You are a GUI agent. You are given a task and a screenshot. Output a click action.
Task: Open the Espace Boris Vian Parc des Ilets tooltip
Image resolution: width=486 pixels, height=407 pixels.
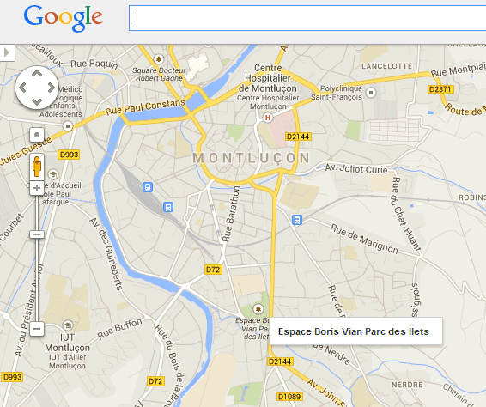355,331
